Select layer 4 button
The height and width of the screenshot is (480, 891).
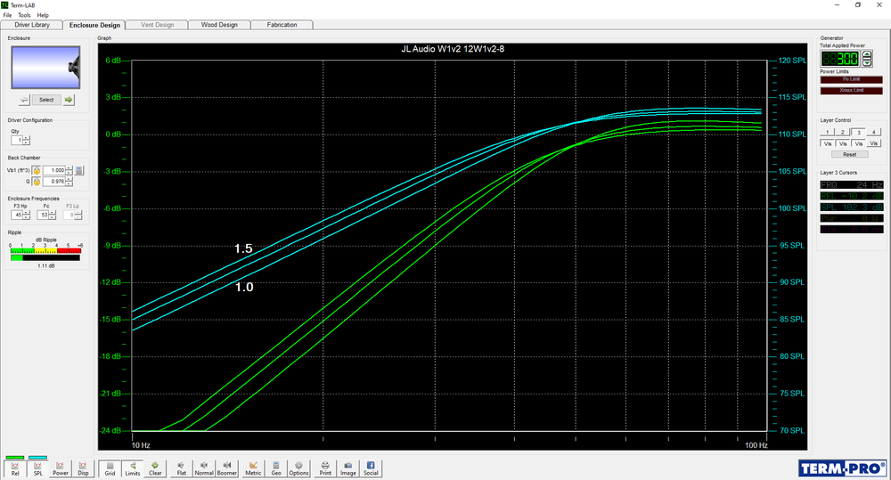pyautogui.click(x=874, y=132)
